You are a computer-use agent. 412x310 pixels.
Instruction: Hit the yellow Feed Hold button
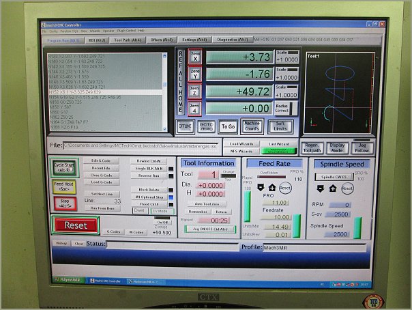[65, 186]
